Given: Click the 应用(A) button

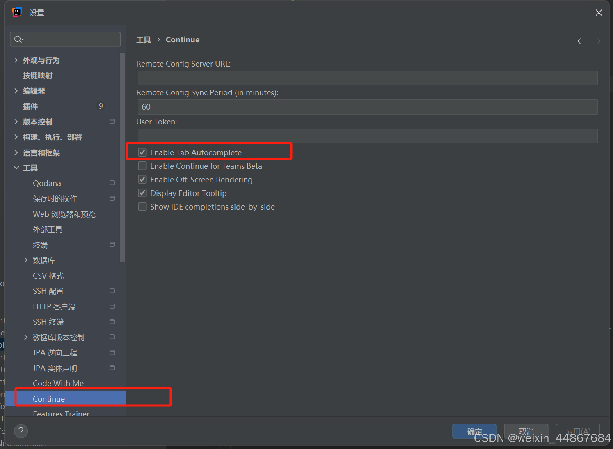Looking at the screenshot, I should 578,431.
